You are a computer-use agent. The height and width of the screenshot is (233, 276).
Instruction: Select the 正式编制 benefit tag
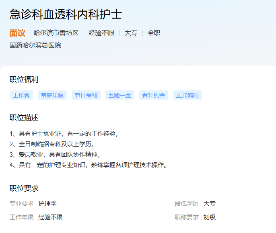click(187, 95)
